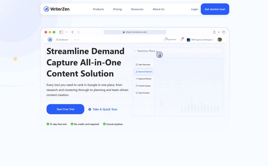This screenshot has width=268, height=166.
Task: Select Team Function in sidebar
Action: coord(143,93)
